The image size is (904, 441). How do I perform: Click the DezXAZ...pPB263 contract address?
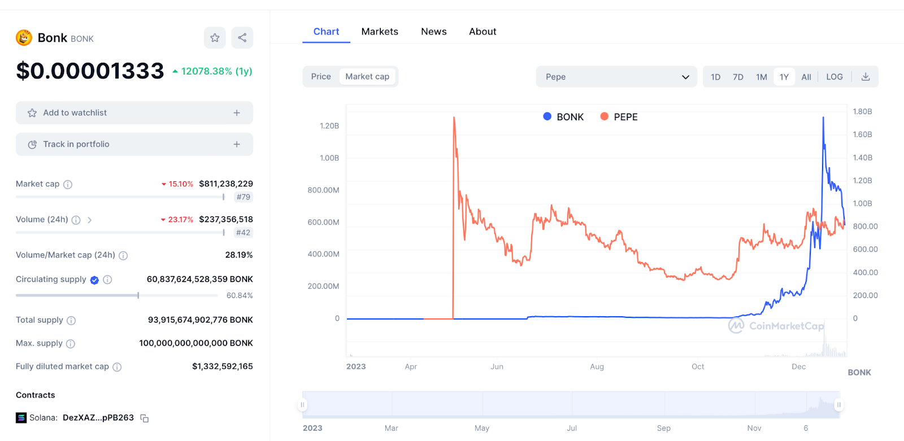[98, 418]
